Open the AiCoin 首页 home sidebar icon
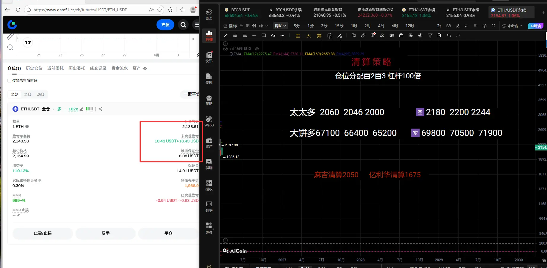This screenshot has width=547, height=268. coord(209,15)
